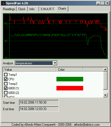This screenshot has height=127, width=111.
Task: Switch to the Readings tab
Action: (9, 9)
